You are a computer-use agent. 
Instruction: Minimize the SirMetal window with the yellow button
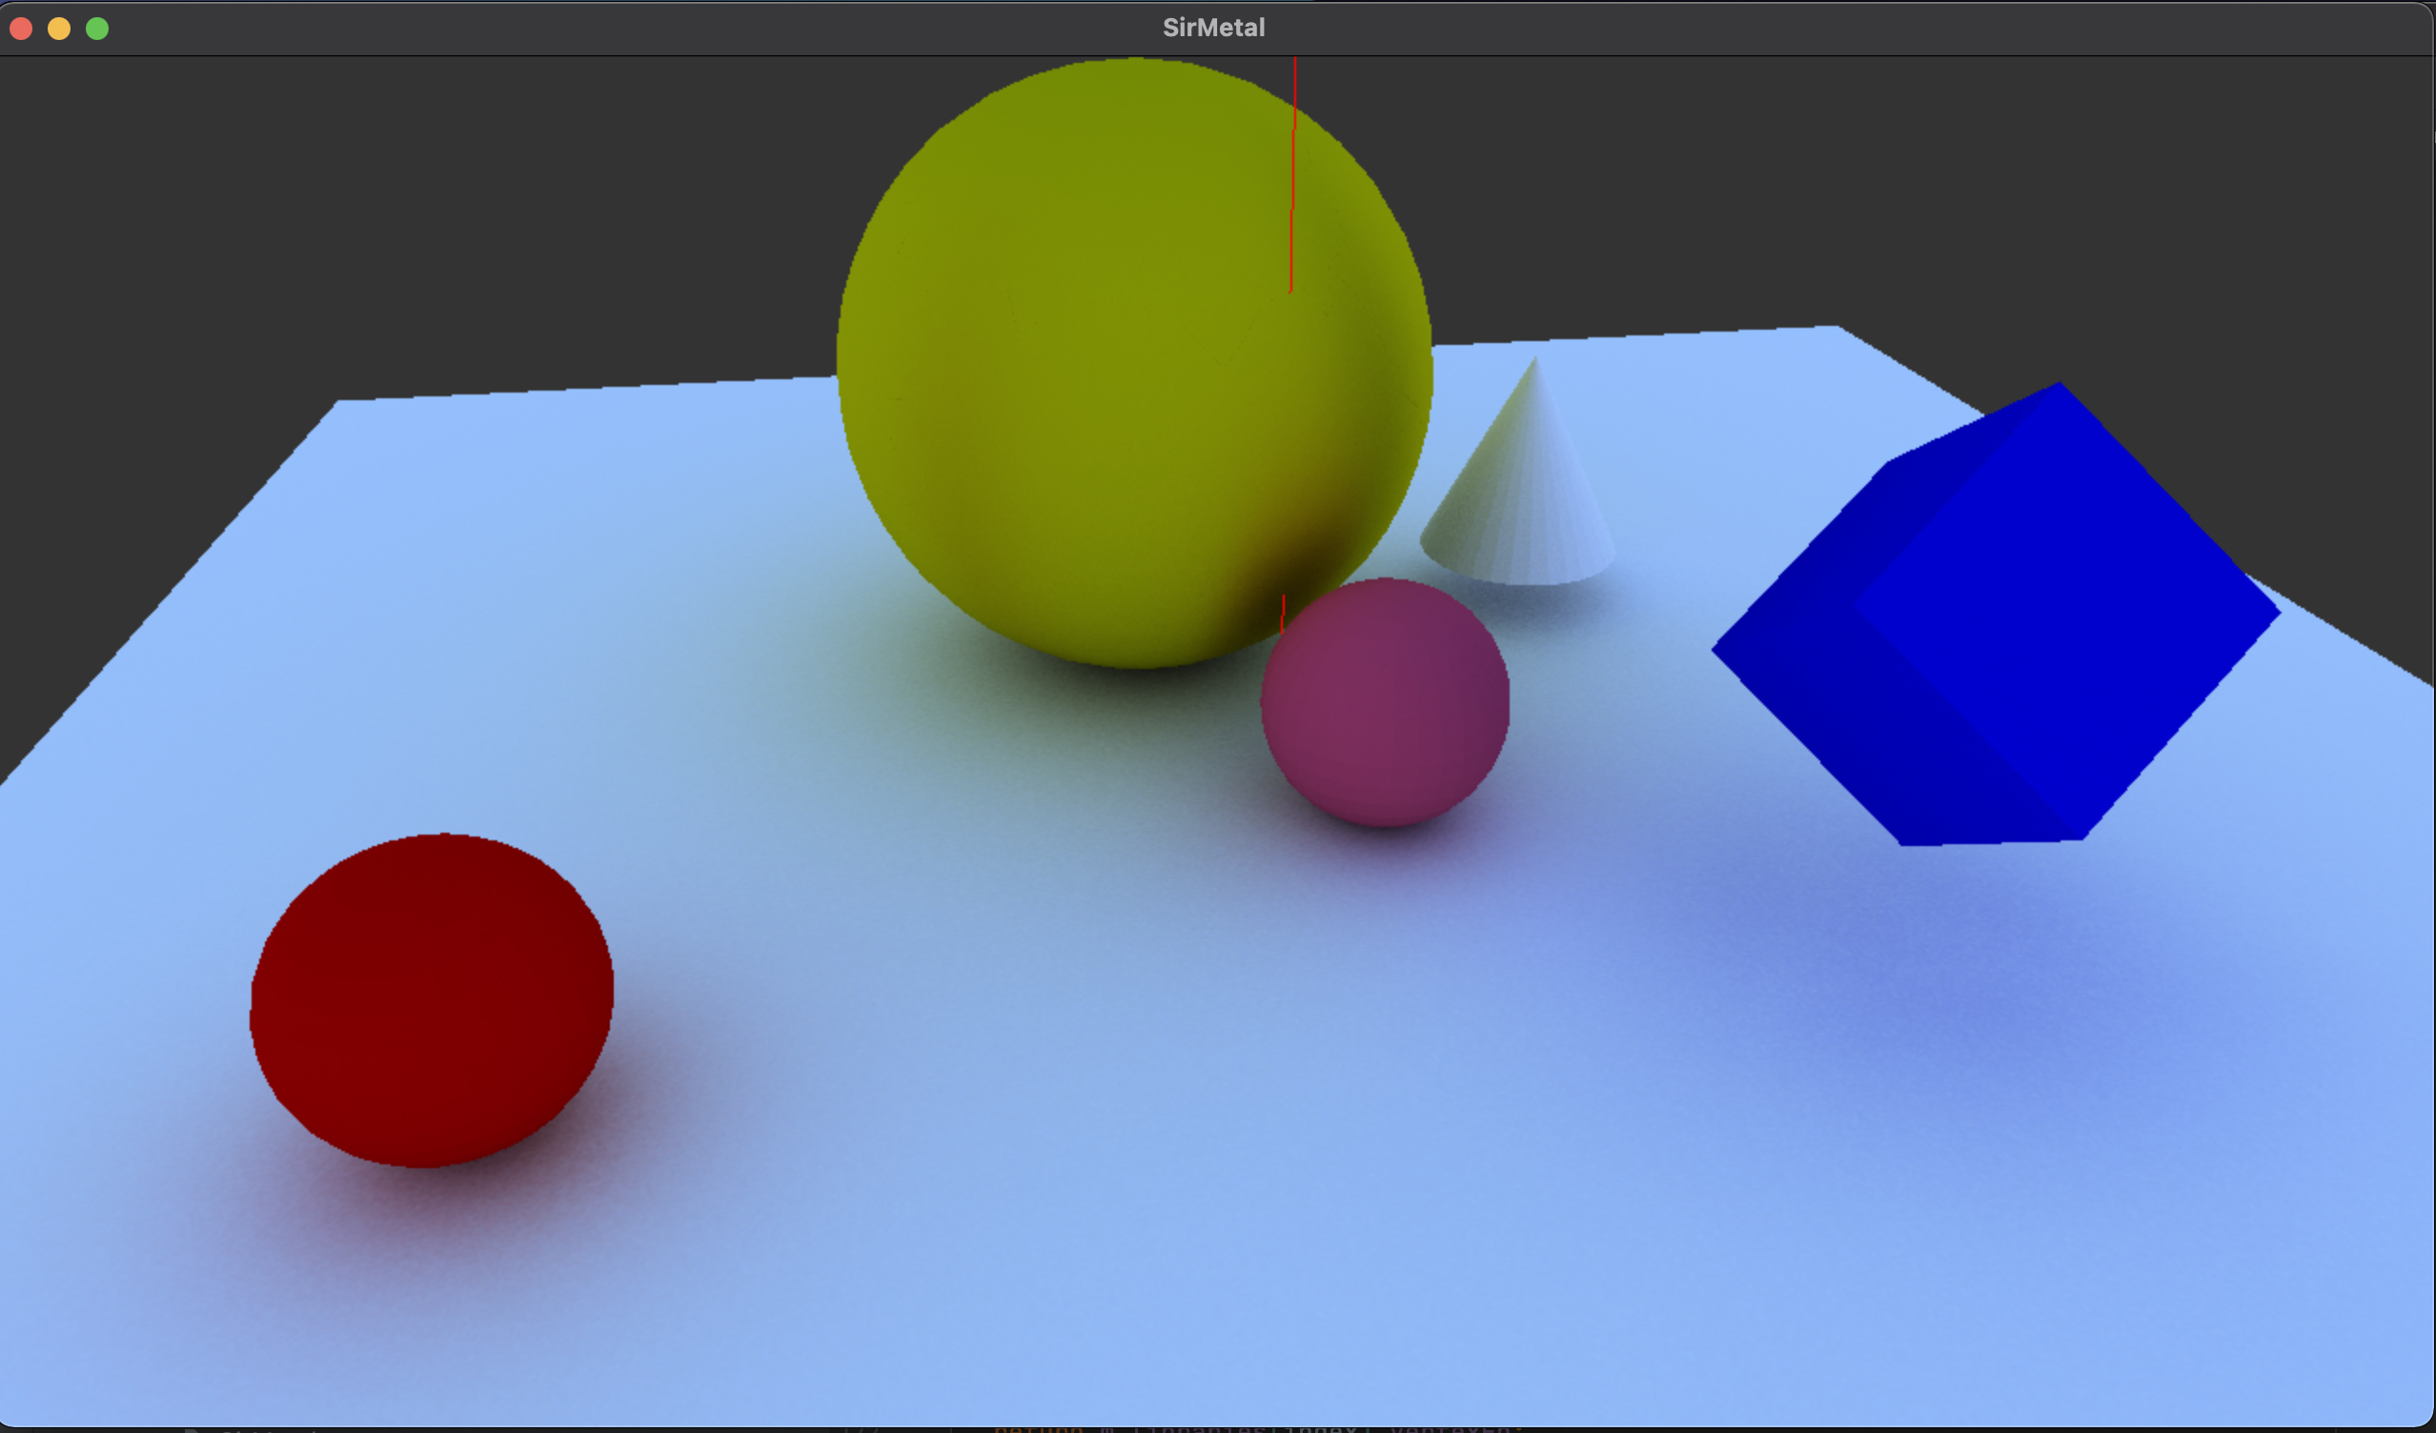click(x=59, y=28)
